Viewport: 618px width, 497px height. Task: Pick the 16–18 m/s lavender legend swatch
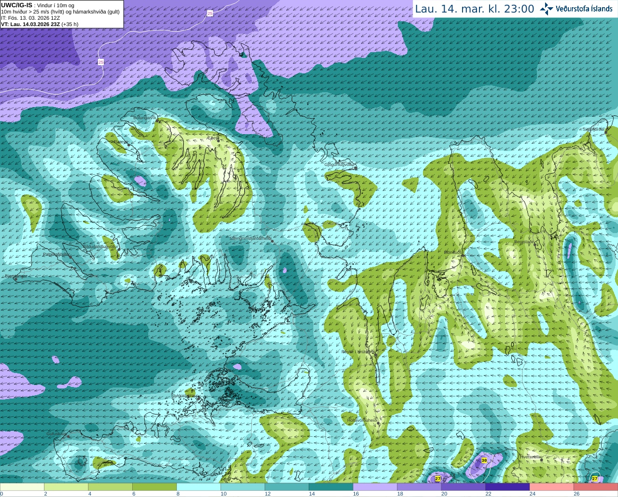[x=375, y=487]
